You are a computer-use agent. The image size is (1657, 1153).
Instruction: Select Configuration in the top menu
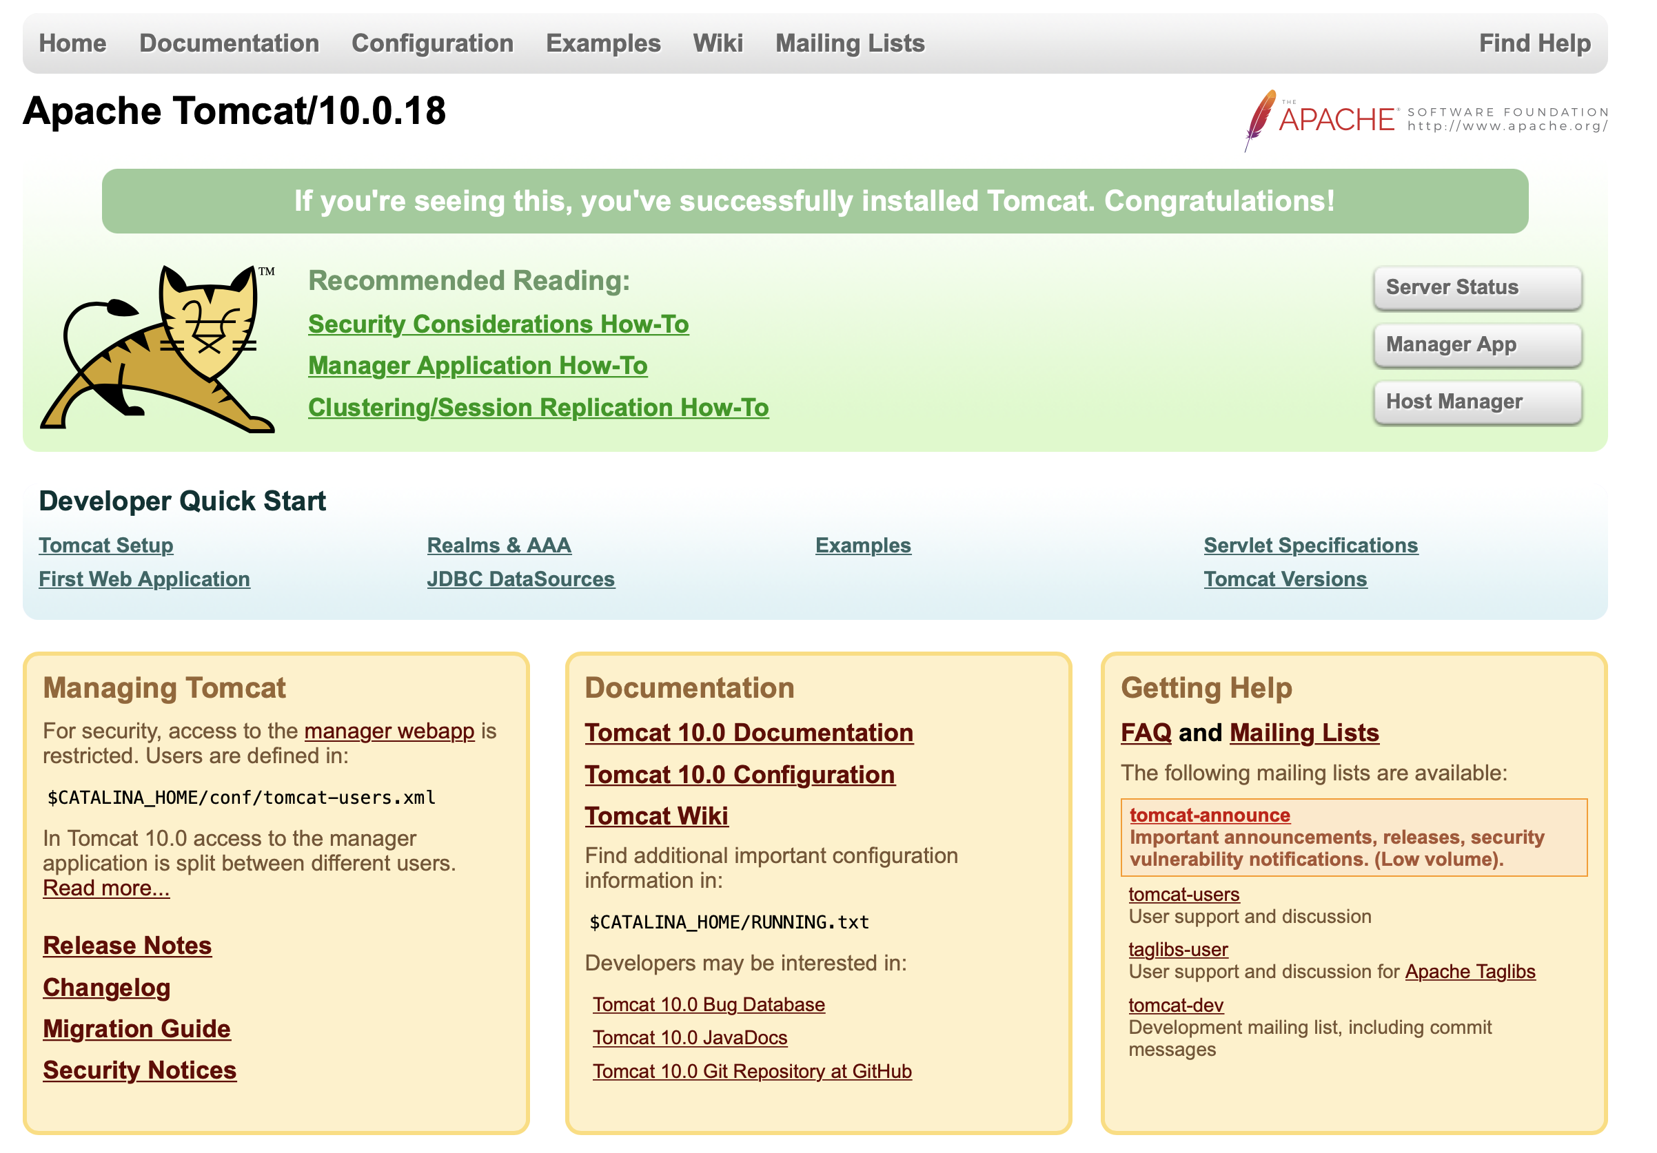(432, 43)
